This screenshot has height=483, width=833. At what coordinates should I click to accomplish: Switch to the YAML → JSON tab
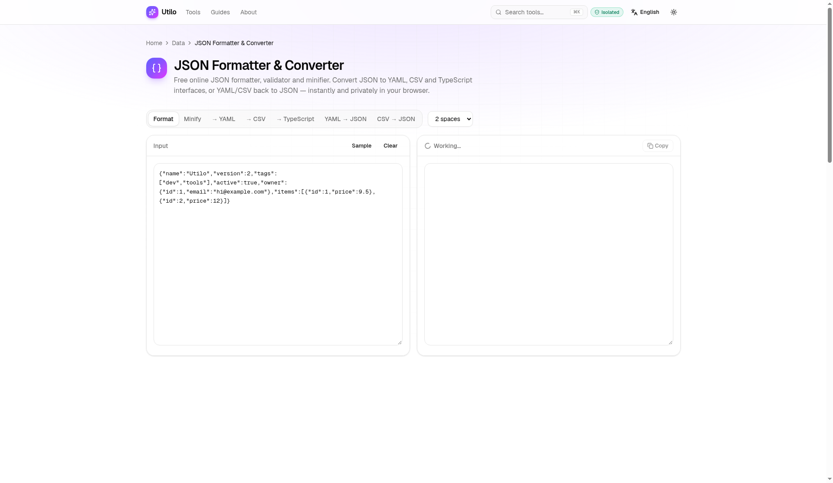coord(345,119)
